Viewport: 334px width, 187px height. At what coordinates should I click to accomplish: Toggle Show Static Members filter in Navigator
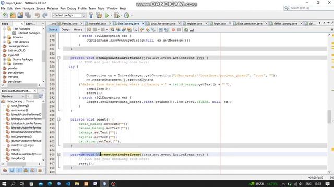point(19,170)
